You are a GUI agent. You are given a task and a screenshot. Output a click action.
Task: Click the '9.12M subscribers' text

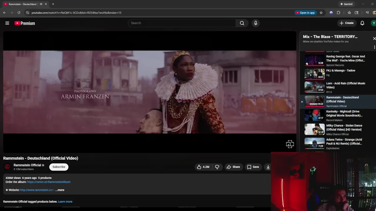pos(23,169)
